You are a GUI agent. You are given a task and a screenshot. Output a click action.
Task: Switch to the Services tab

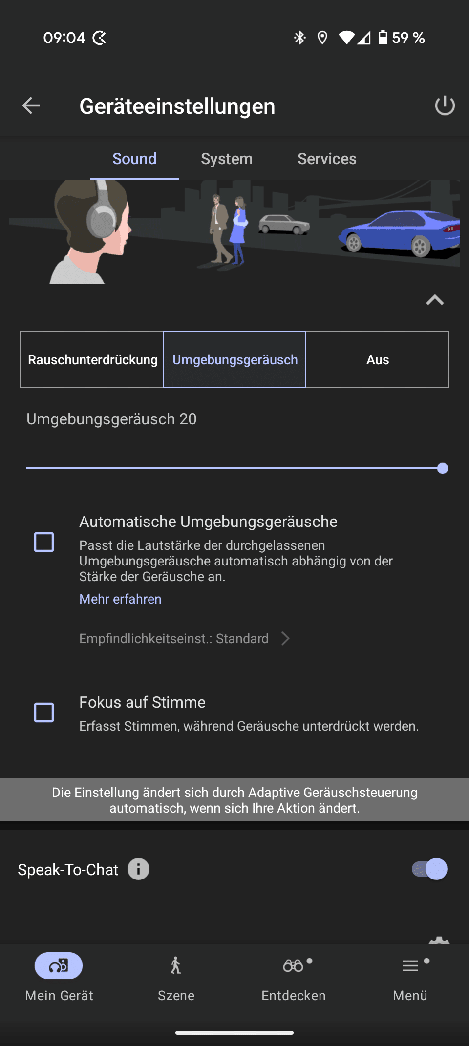tap(327, 159)
